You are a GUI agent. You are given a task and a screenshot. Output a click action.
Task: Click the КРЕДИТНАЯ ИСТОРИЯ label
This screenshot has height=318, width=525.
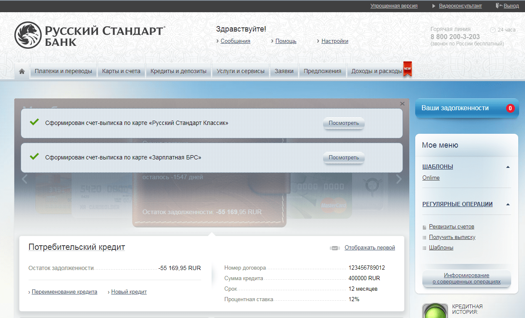tap(467, 309)
